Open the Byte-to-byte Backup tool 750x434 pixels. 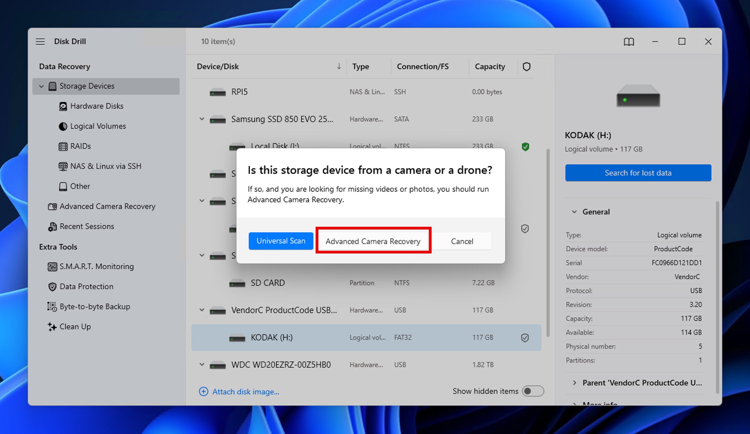coord(95,306)
